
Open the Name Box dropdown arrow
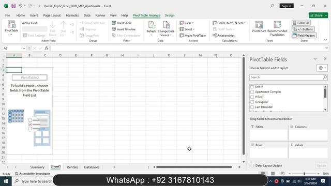24,48
